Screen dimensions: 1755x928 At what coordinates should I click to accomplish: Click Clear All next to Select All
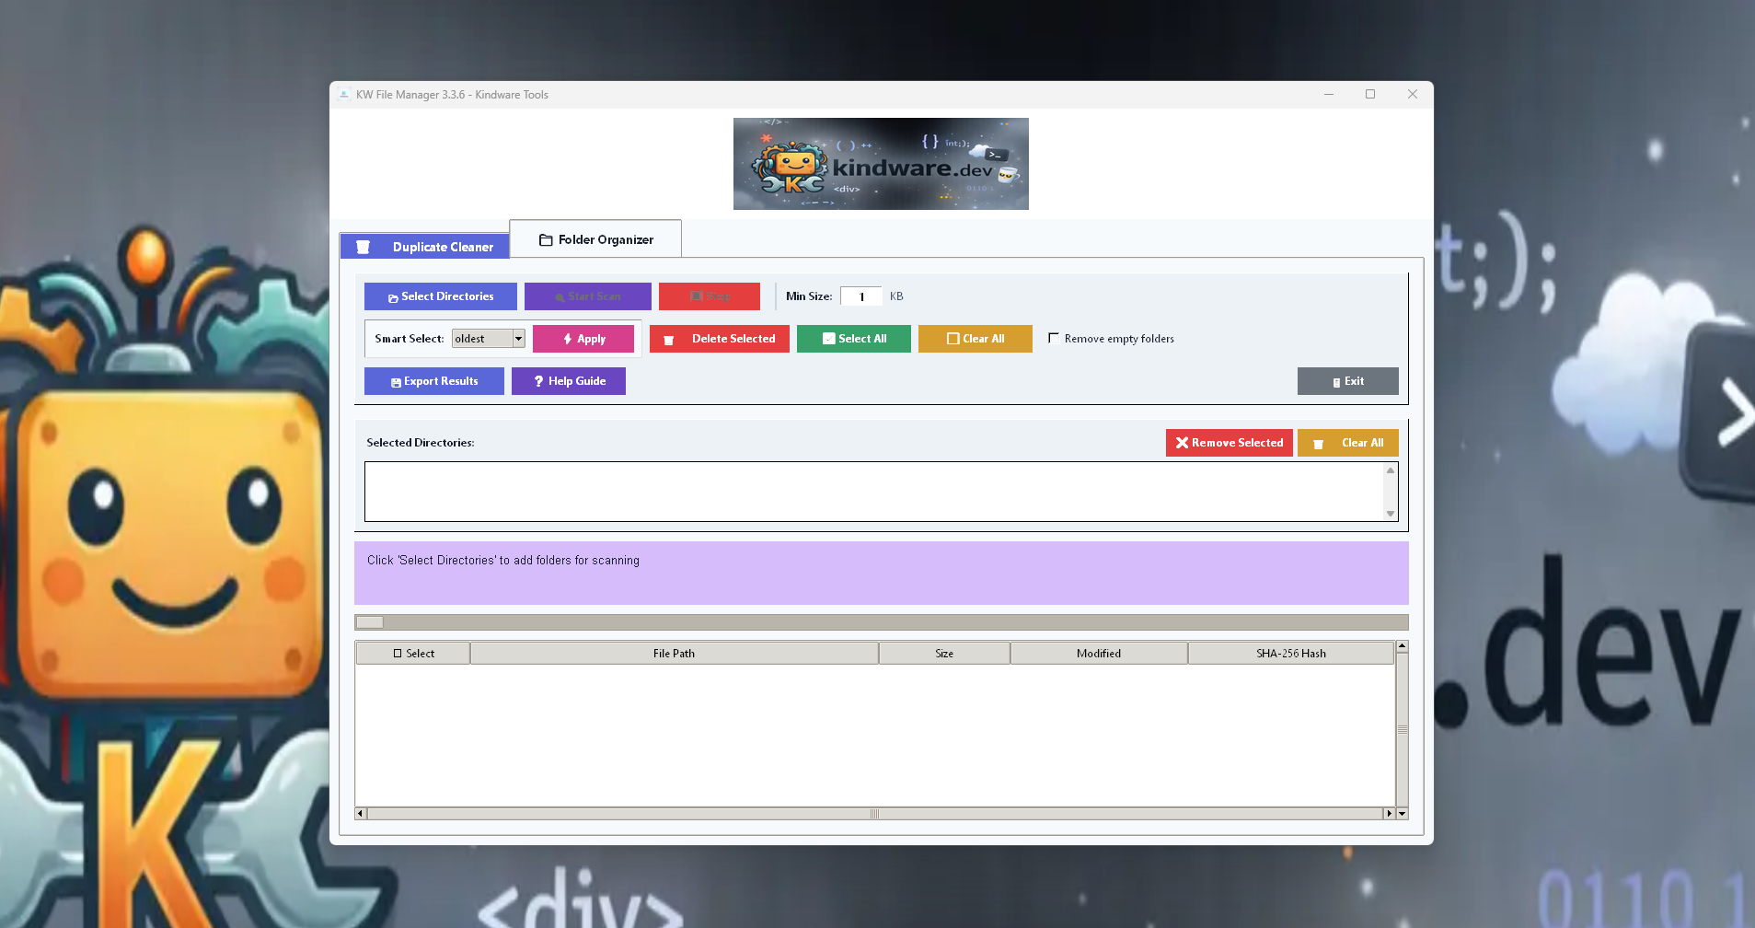975,339
